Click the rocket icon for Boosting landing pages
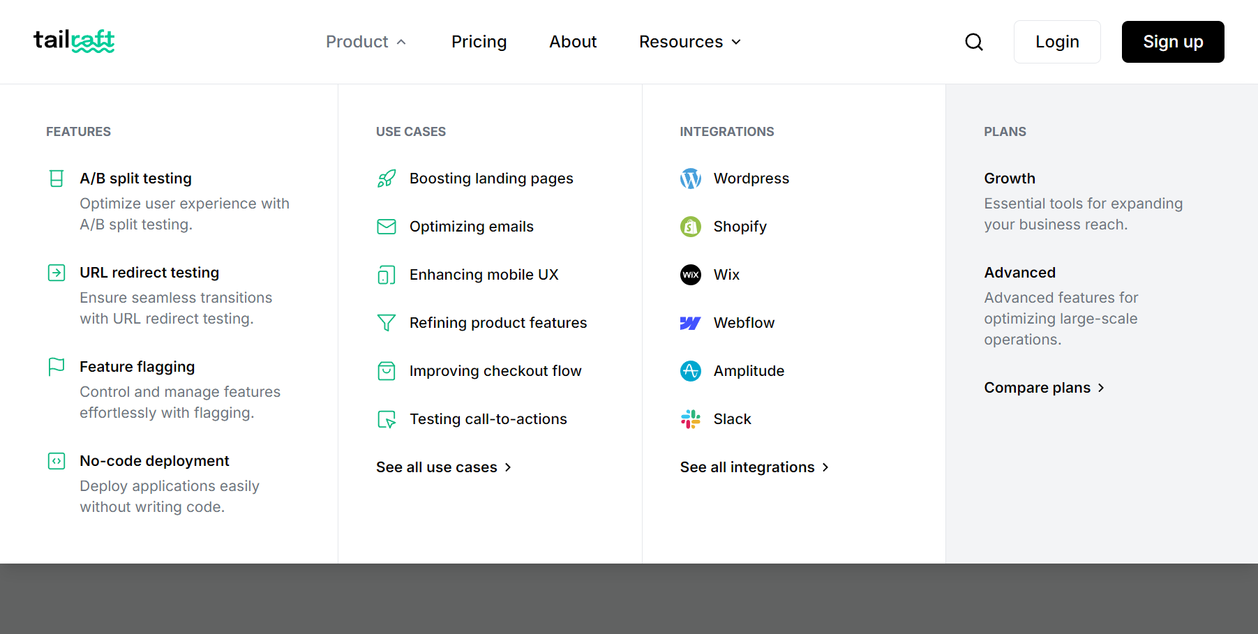 (x=387, y=179)
